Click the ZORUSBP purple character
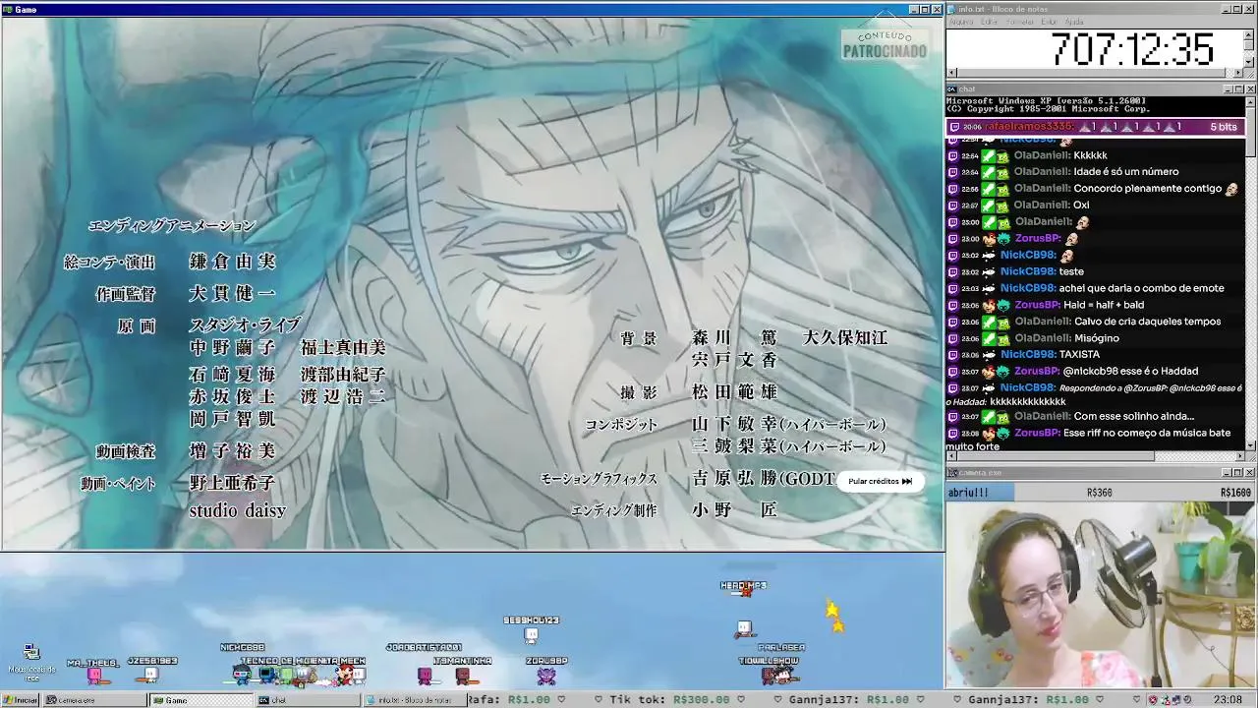Image resolution: width=1258 pixels, height=708 pixels. 546,676
